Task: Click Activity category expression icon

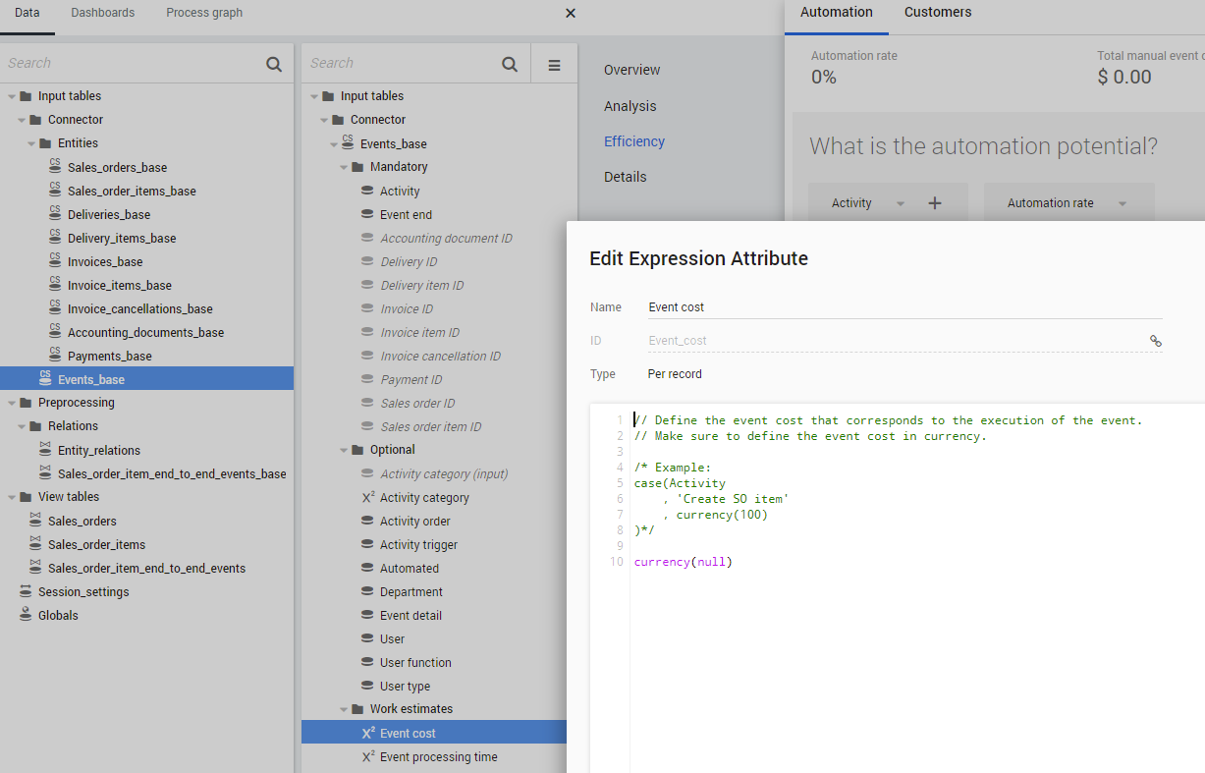Action: [367, 498]
